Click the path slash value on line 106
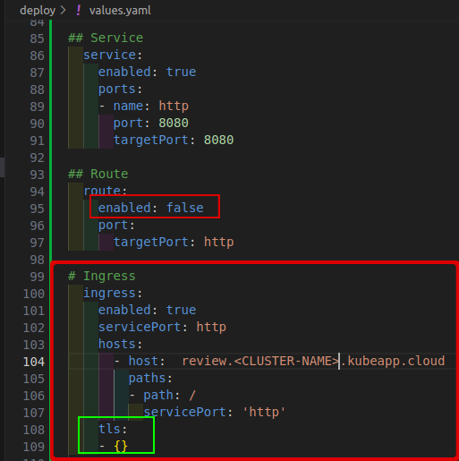Viewport: 459px width, 461px height. tap(192, 396)
